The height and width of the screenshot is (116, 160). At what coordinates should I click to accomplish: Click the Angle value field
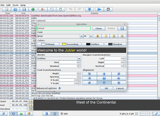[x=69, y=73]
